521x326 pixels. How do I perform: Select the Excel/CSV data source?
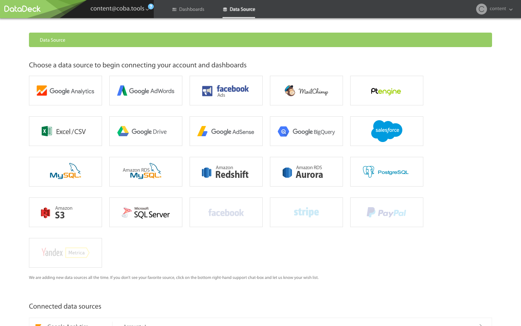coord(65,131)
